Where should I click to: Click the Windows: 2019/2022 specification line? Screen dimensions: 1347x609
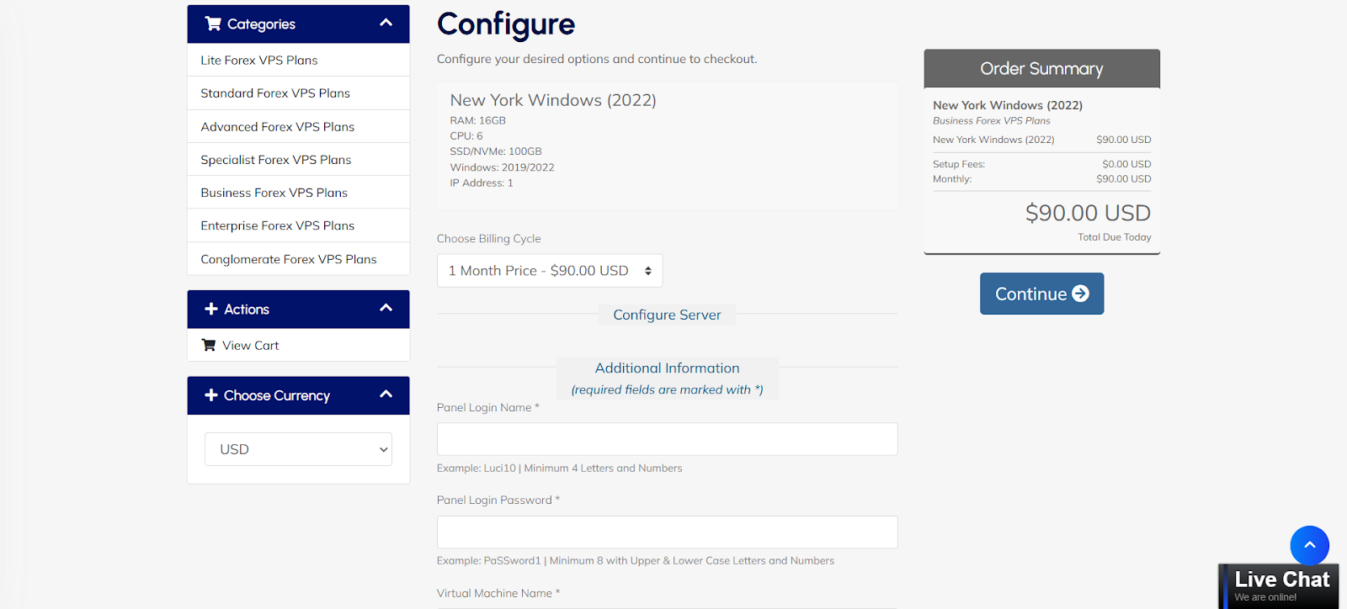[502, 167]
